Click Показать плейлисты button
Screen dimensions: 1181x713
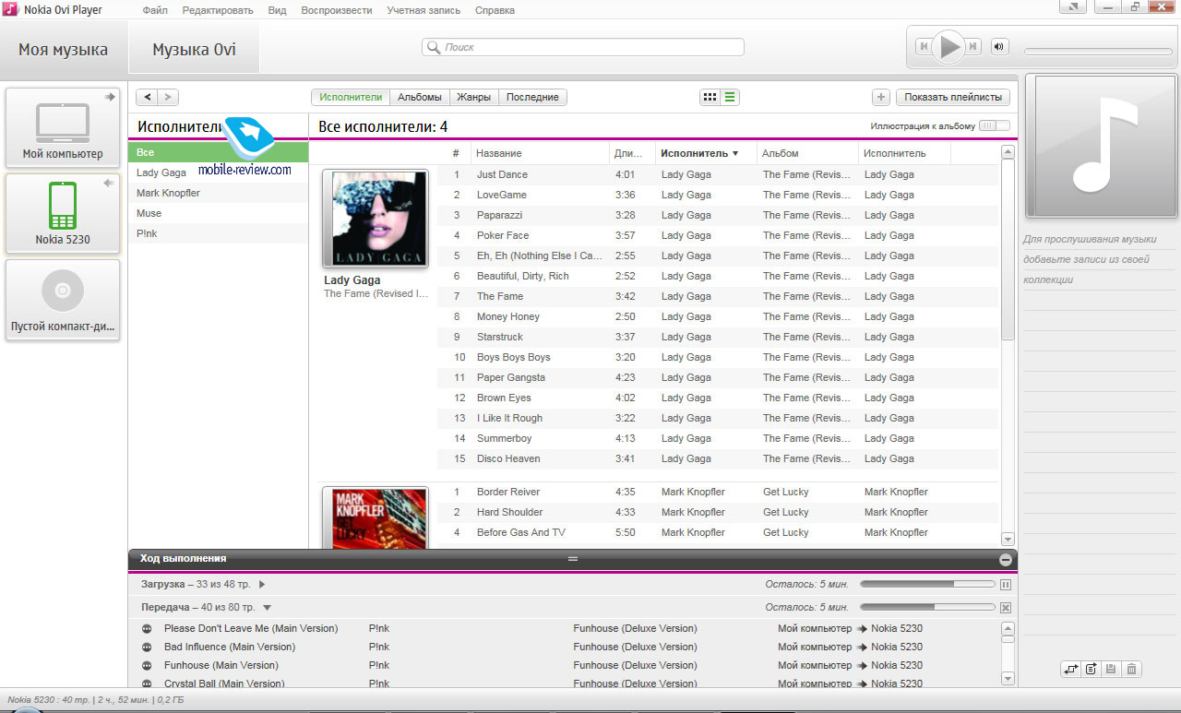(953, 97)
